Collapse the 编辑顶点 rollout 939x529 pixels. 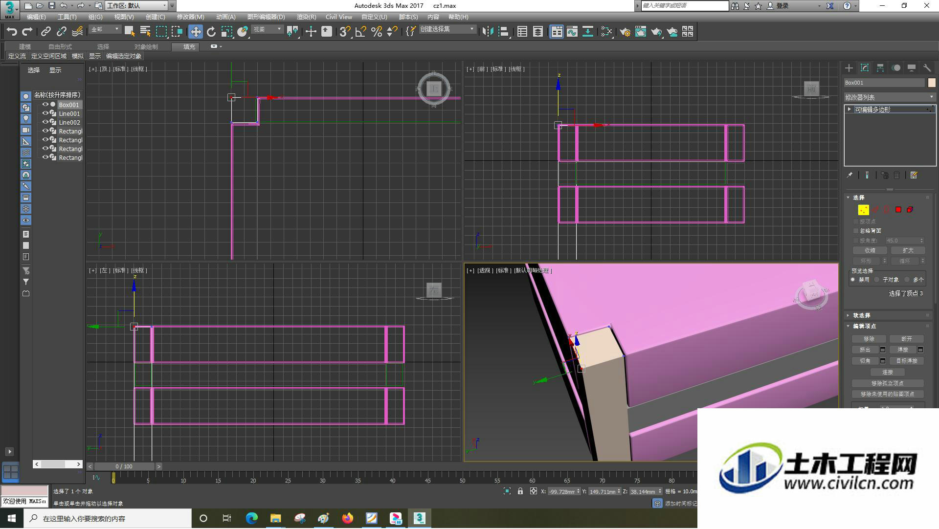click(865, 326)
